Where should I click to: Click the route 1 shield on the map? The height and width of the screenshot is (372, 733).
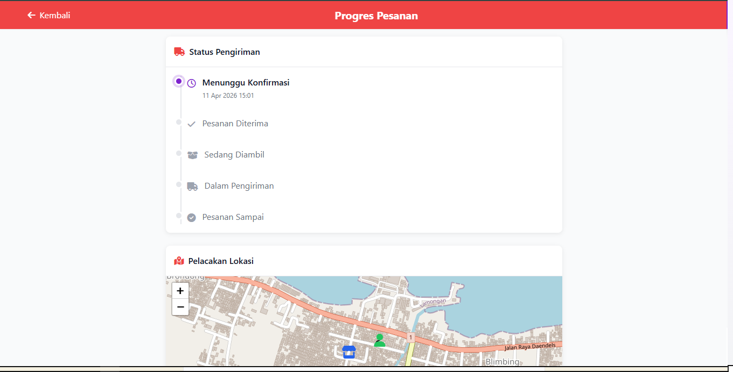click(x=410, y=338)
